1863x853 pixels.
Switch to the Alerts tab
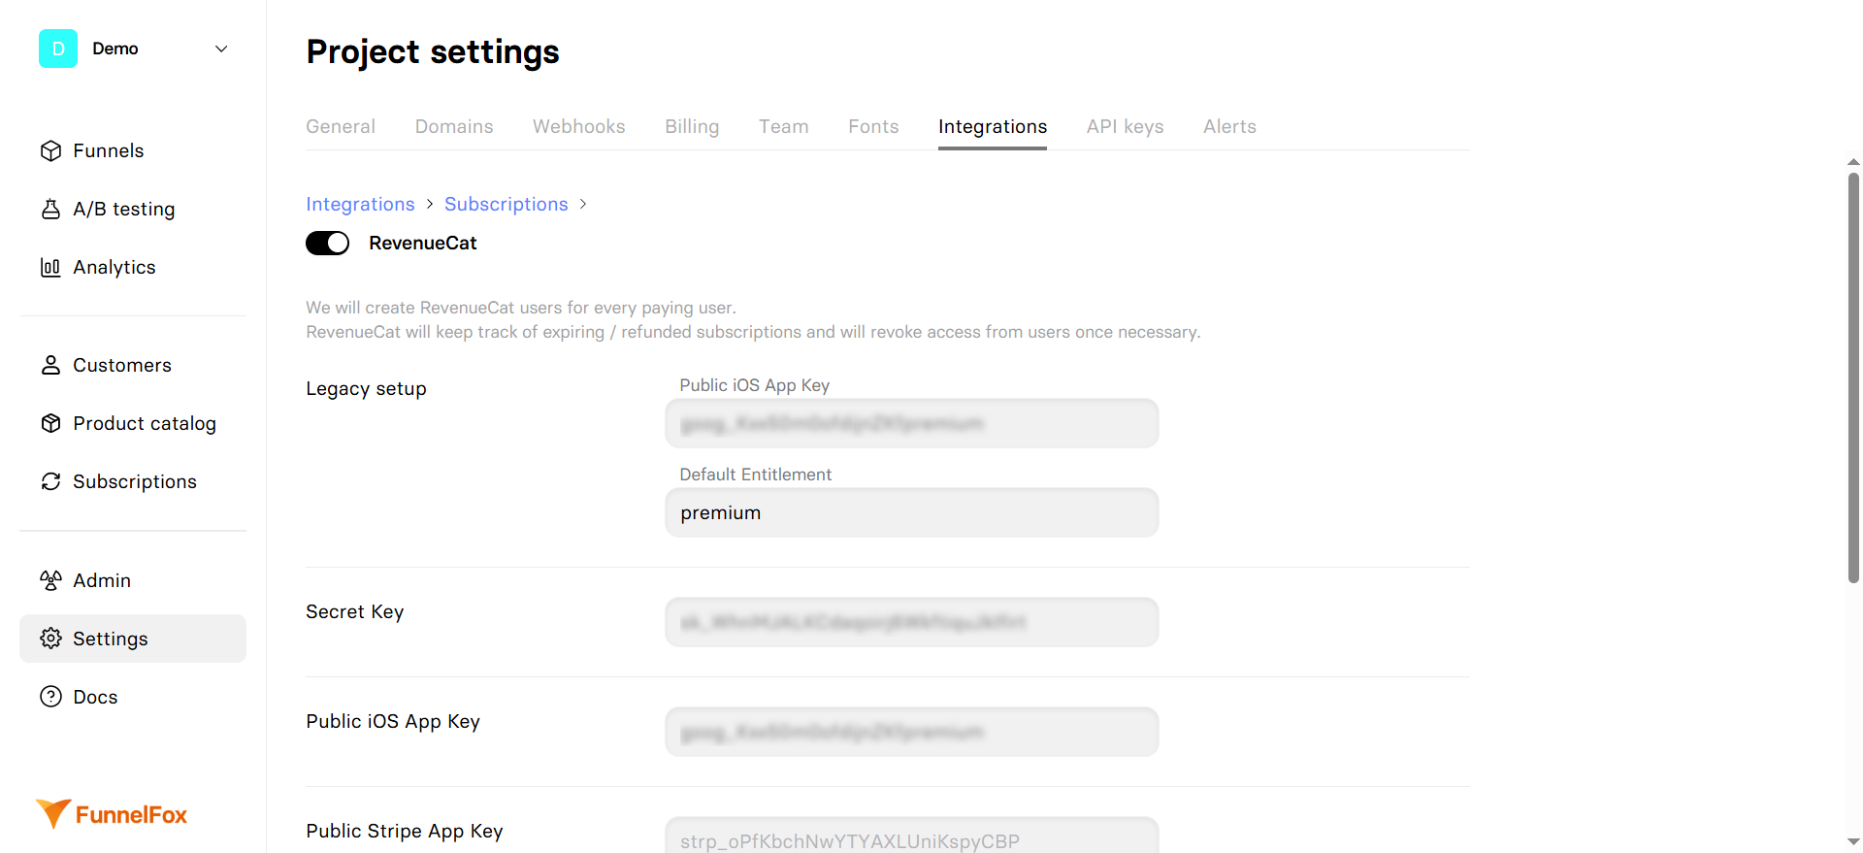pyautogui.click(x=1230, y=126)
